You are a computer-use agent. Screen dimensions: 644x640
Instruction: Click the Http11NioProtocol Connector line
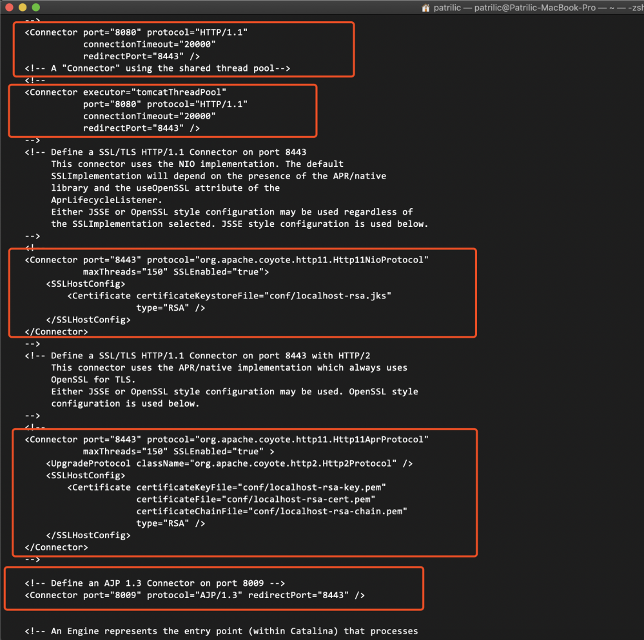tap(227, 260)
